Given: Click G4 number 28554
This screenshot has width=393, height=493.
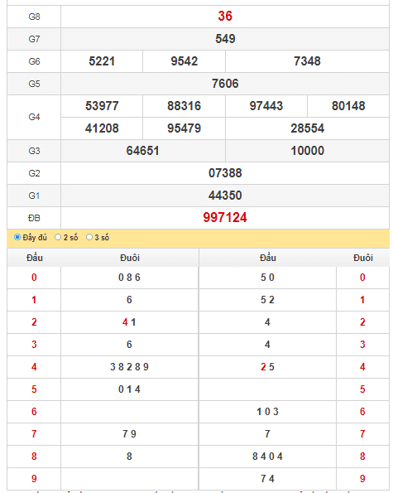Looking at the screenshot, I should (x=307, y=128).
